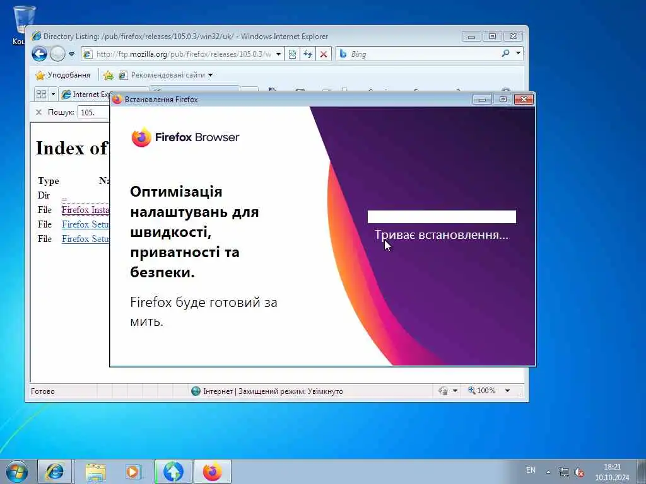Click the Internet Explorer back arrow button
Screen dimensions: 646x484
40,54
